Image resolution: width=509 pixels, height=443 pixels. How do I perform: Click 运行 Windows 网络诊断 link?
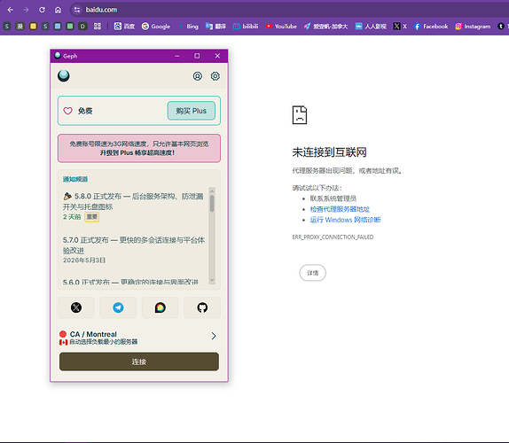pos(345,220)
